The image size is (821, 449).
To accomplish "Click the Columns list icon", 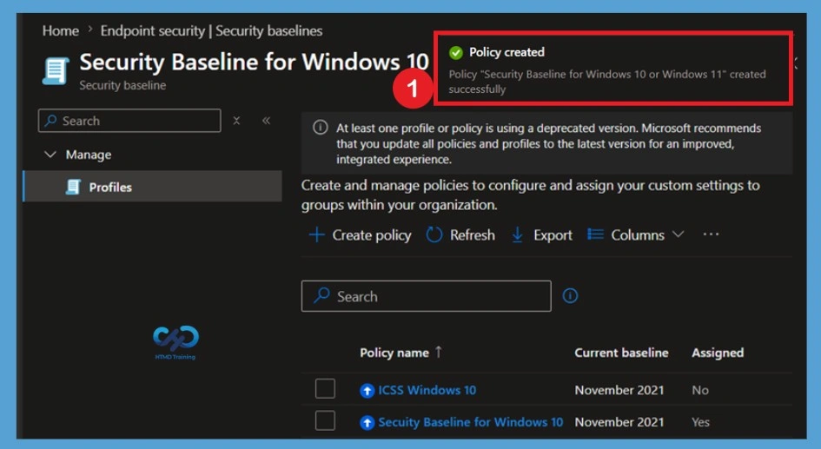I will pos(595,234).
